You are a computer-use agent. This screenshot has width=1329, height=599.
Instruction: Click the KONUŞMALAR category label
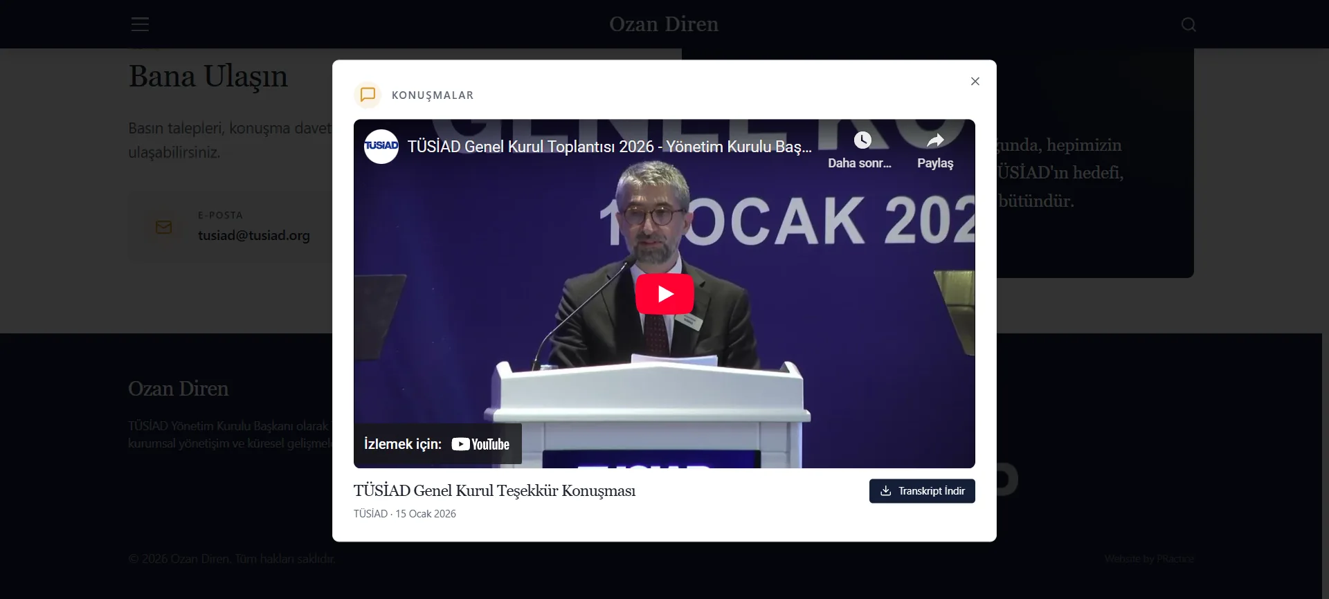(x=433, y=95)
